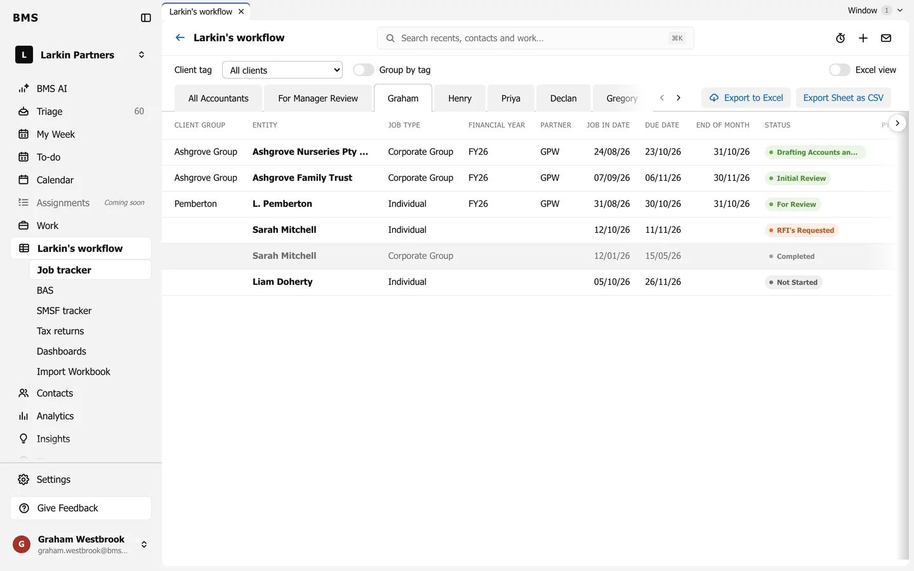Image resolution: width=914 pixels, height=571 pixels.
Task: Open the Window menu dropdown
Action: (875, 10)
